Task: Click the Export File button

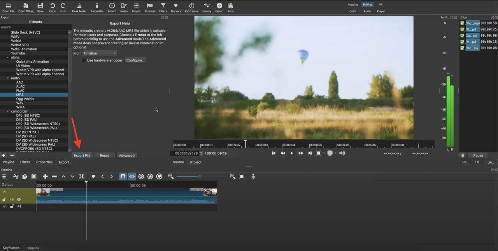Action: [82, 155]
